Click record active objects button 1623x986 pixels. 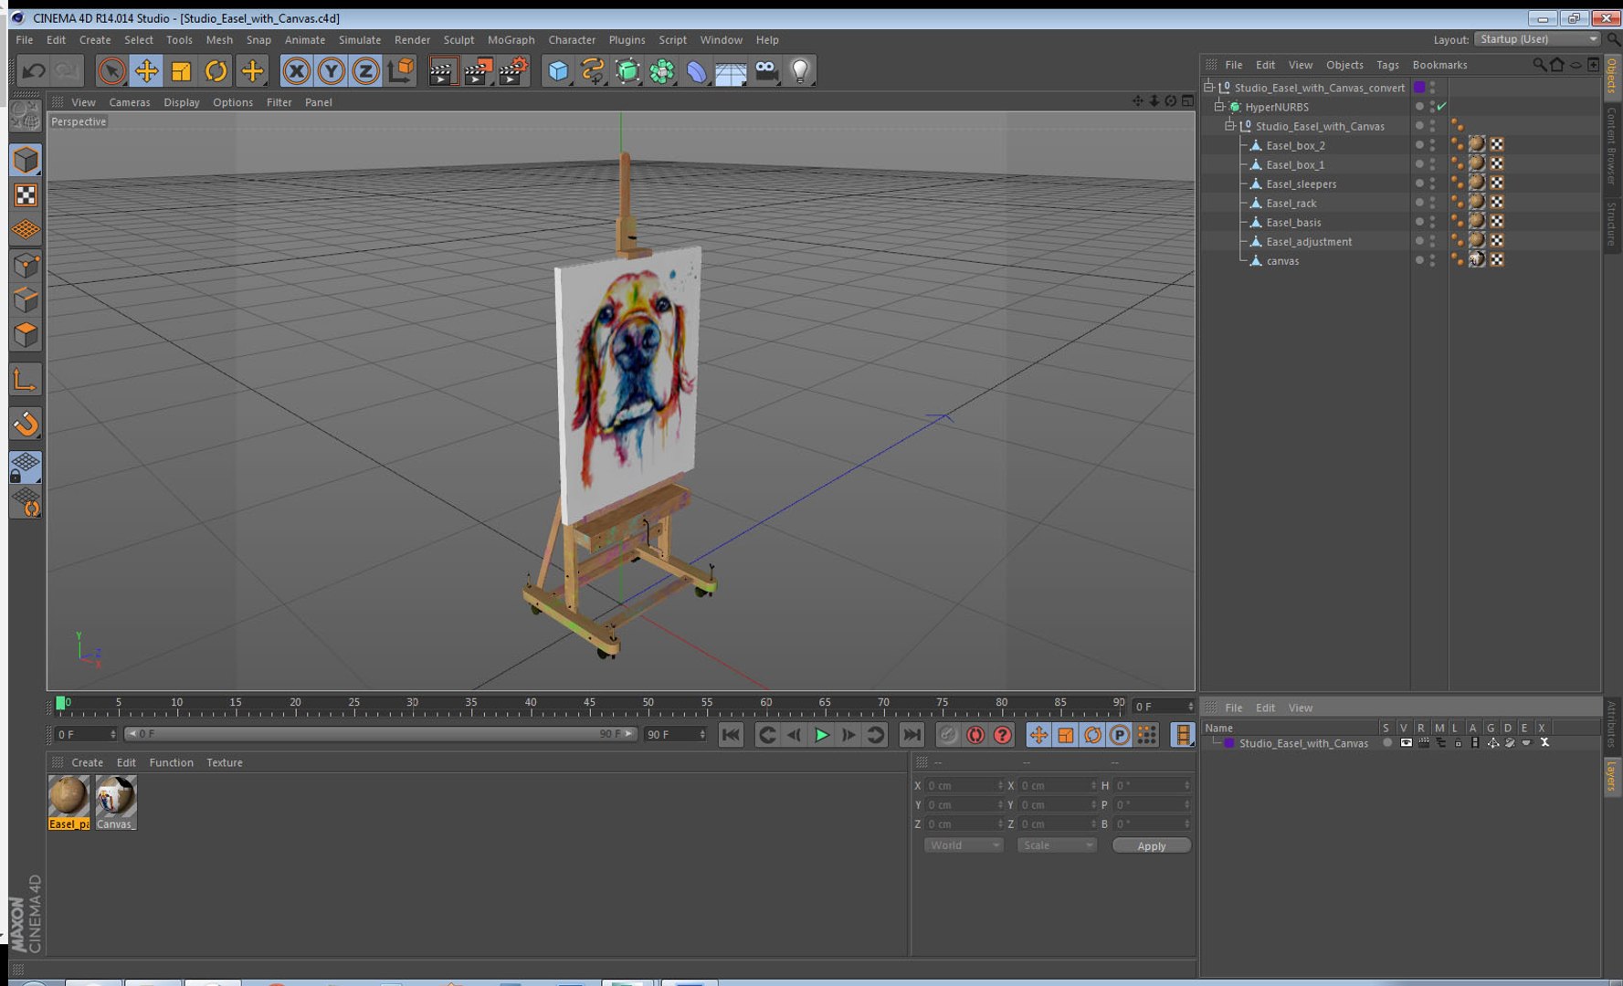pyautogui.click(x=948, y=735)
